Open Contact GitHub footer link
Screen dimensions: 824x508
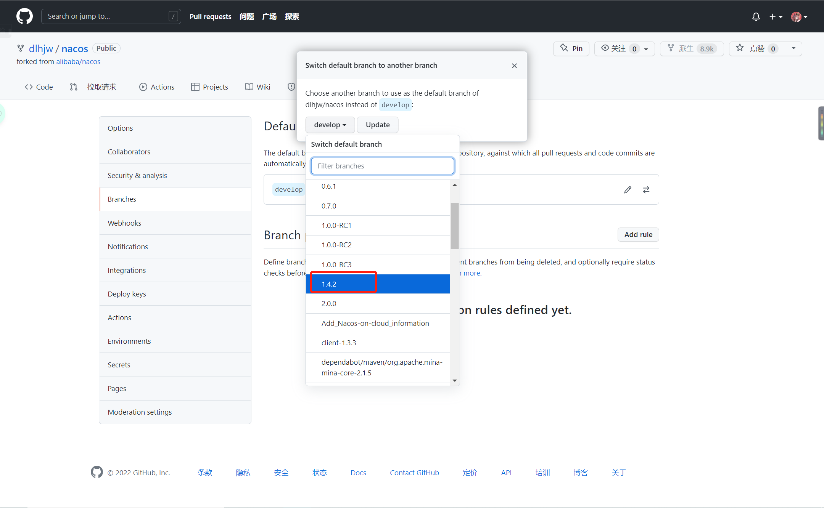[414, 473]
